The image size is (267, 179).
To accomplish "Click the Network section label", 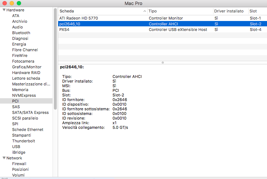I will point(14,158).
